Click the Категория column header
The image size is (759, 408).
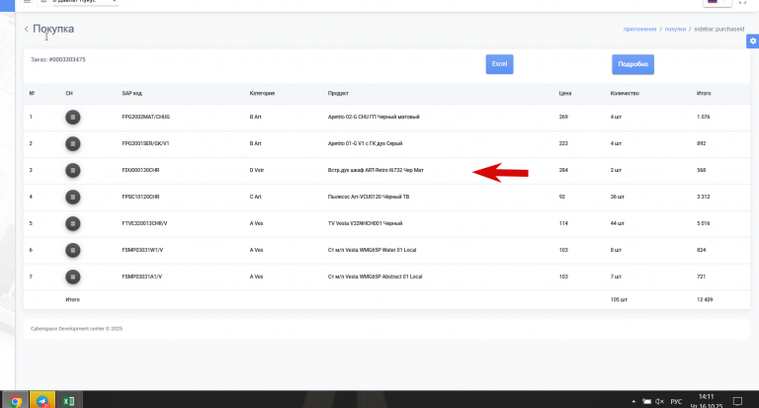click(x=262, y=93)
